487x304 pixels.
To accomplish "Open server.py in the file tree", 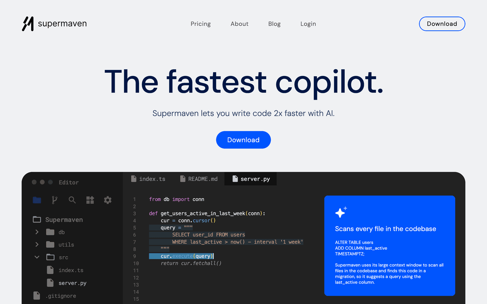I will pyautogui.click(x=72, y=283).
